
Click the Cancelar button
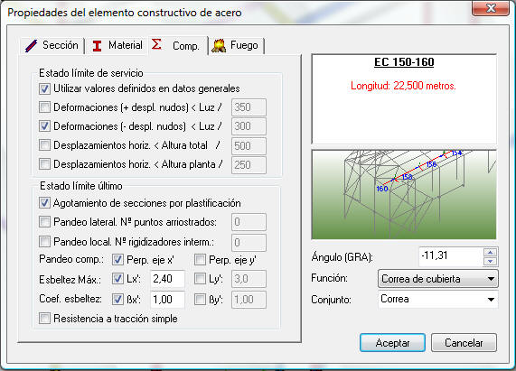[x=464, y=343]
